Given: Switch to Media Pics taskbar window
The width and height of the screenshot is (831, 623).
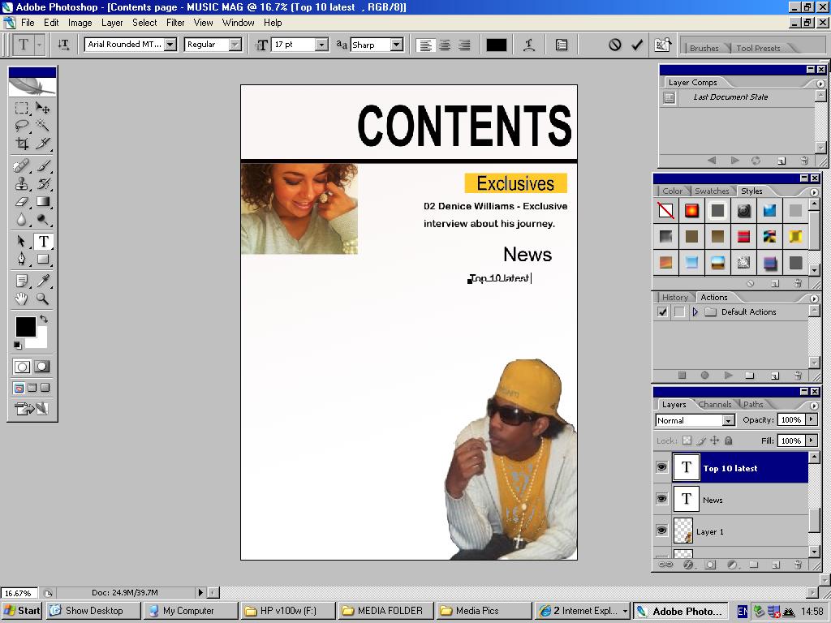Looking at the screenshot, I should coord(484,610).
